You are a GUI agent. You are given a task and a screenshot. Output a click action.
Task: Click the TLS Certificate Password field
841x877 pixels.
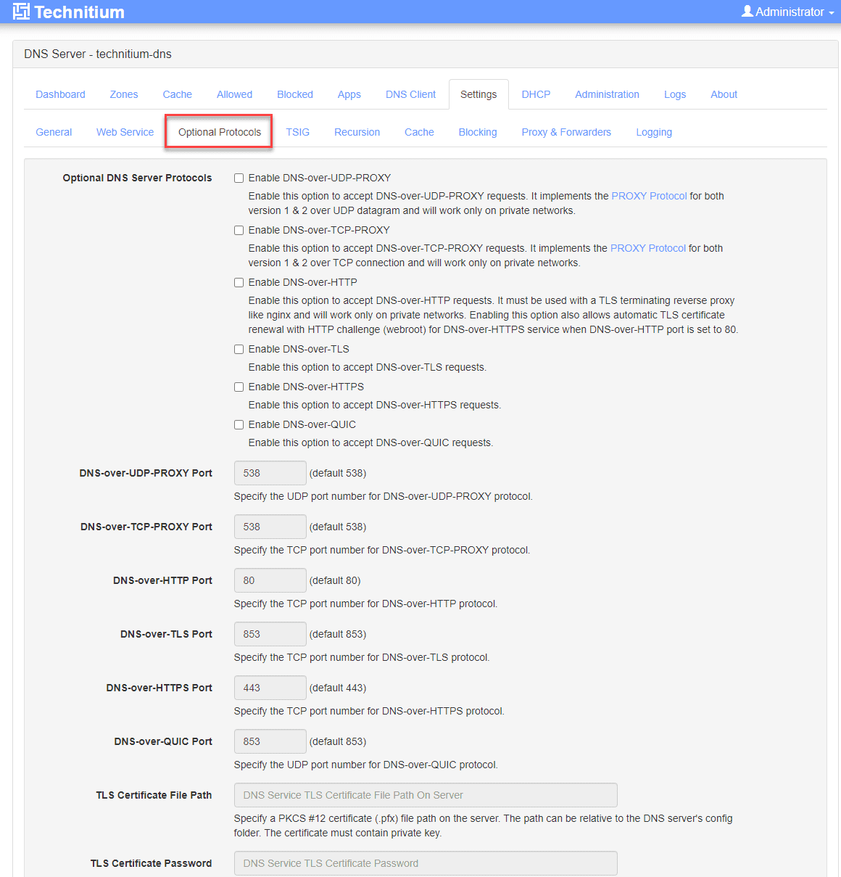(x=426, y=863)
